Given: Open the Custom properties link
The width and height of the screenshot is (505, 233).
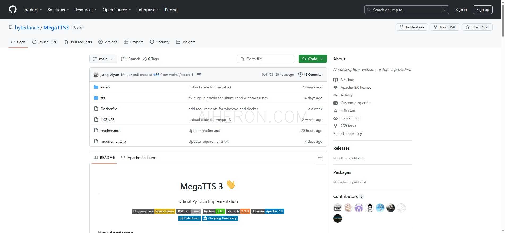Looking at the screenshot, I should click(356, 103).
